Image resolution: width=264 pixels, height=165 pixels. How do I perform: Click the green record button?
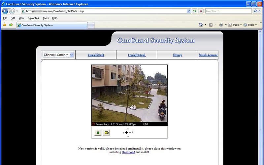click(98, 133)
